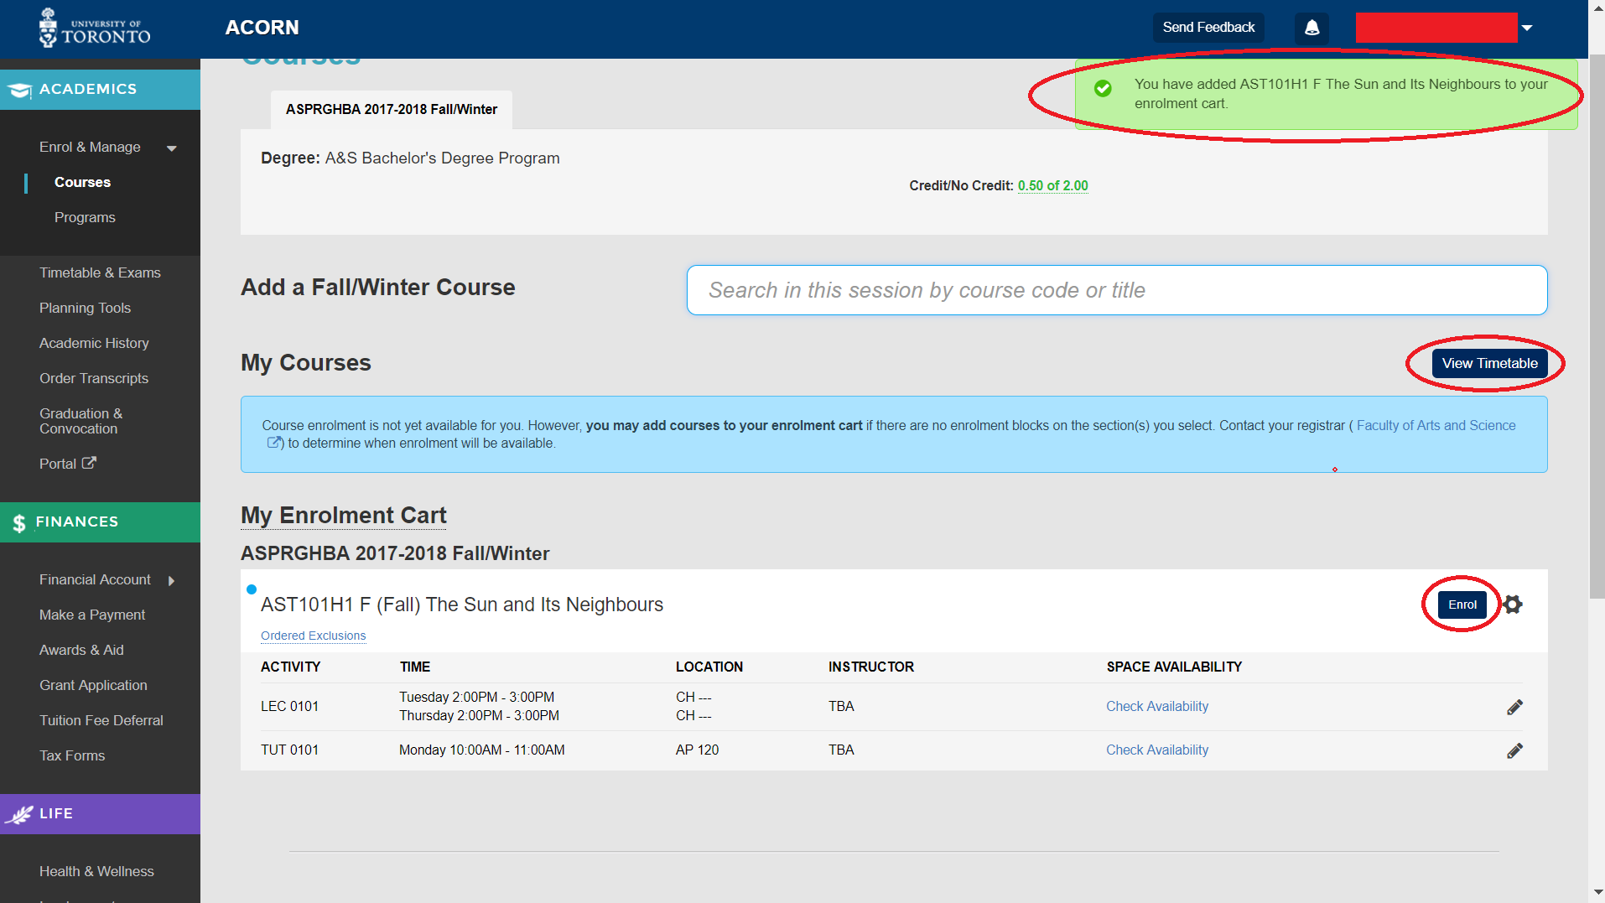Focus the course search input field
The image size is (1605, 903).
tap(1117, 290)
